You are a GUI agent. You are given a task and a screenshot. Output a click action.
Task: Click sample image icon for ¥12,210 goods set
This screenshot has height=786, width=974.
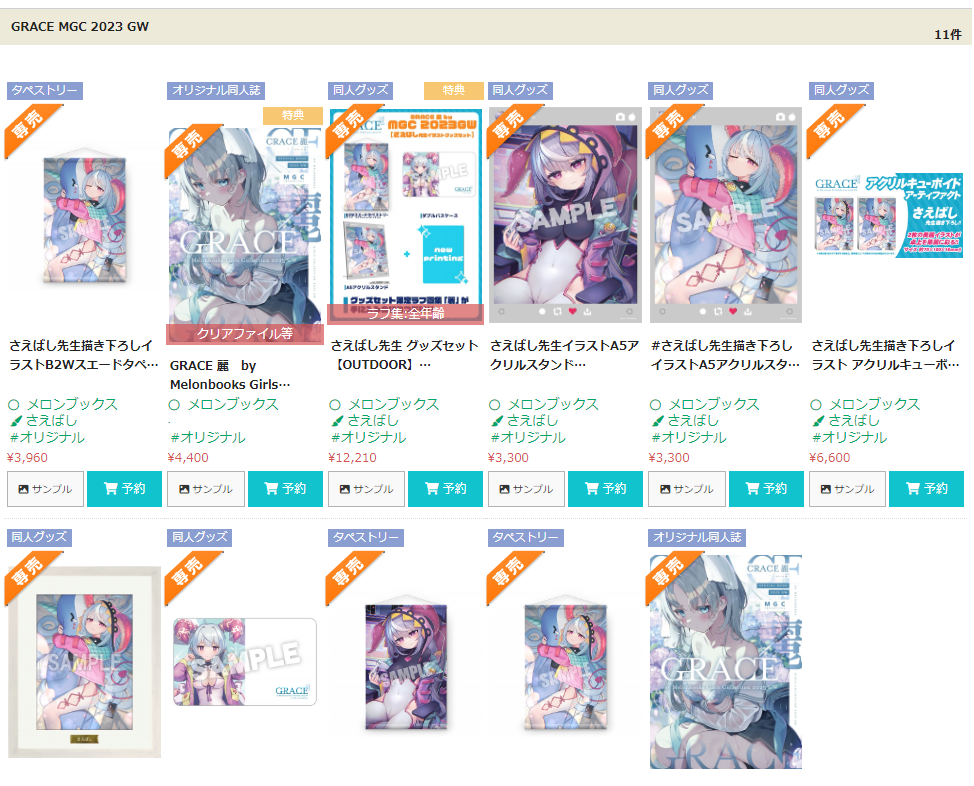(x=344, y=489)
